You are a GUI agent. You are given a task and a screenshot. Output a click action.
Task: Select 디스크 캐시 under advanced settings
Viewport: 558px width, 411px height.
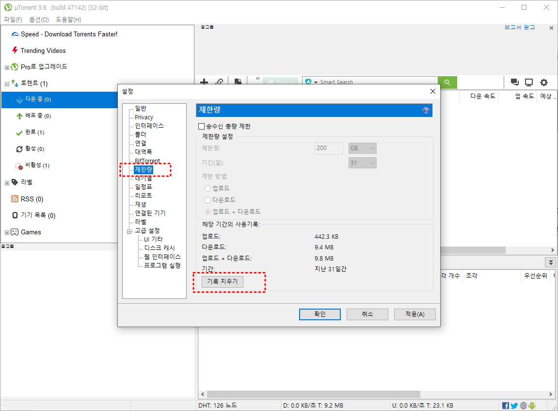pyautogui.click(x=159, y=248)
